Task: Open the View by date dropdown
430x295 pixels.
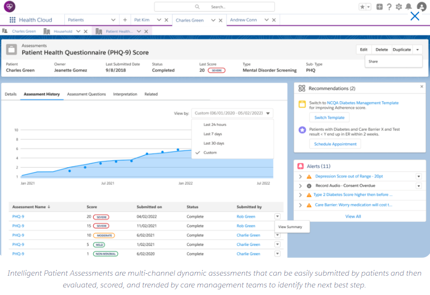Action: (x=232, y=113)
